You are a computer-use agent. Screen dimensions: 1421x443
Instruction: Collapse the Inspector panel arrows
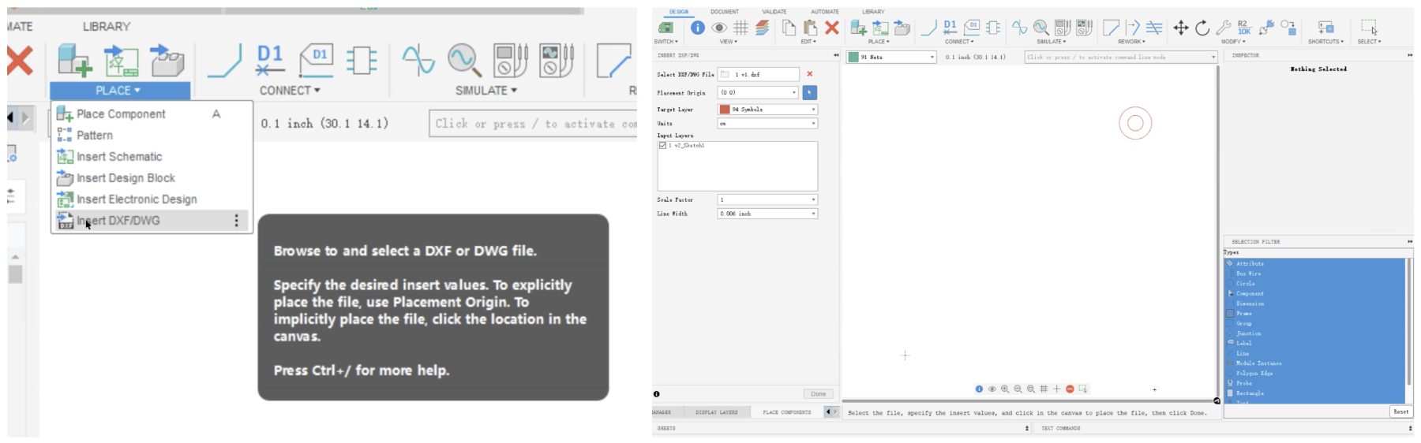click(x=1410, y=55)
